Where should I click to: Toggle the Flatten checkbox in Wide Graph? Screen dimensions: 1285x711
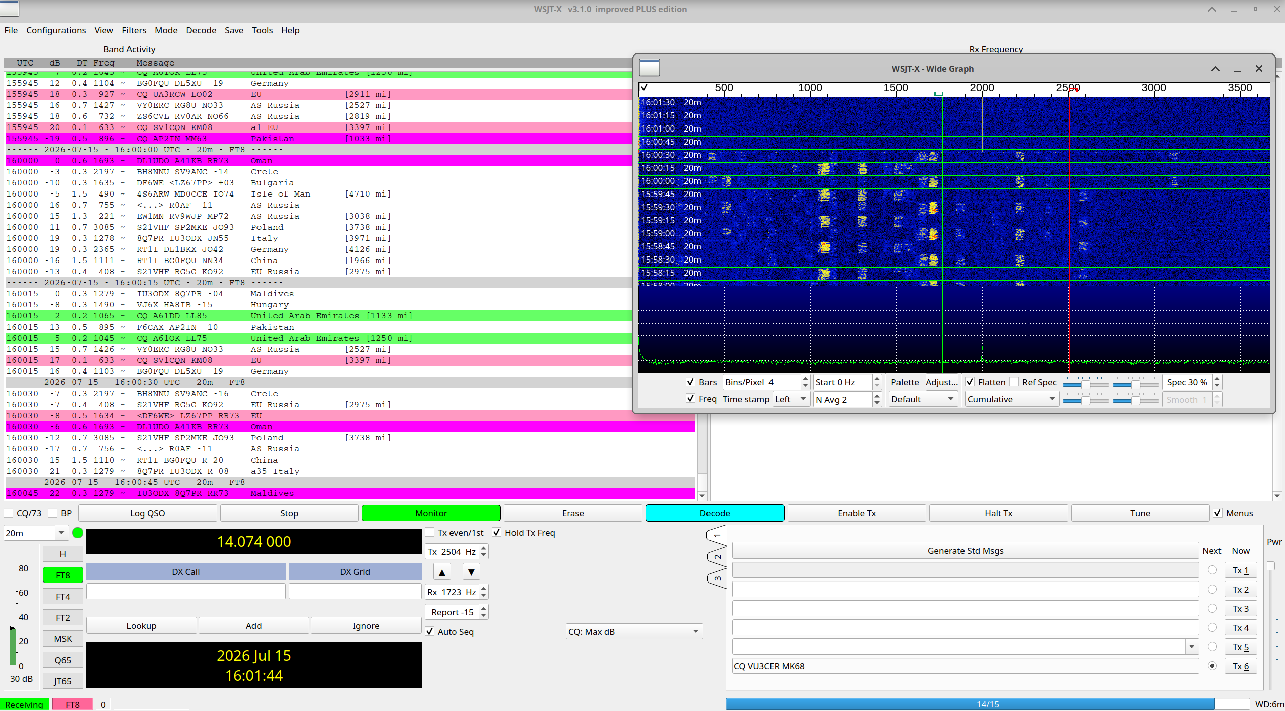click(x=970, y=382)
